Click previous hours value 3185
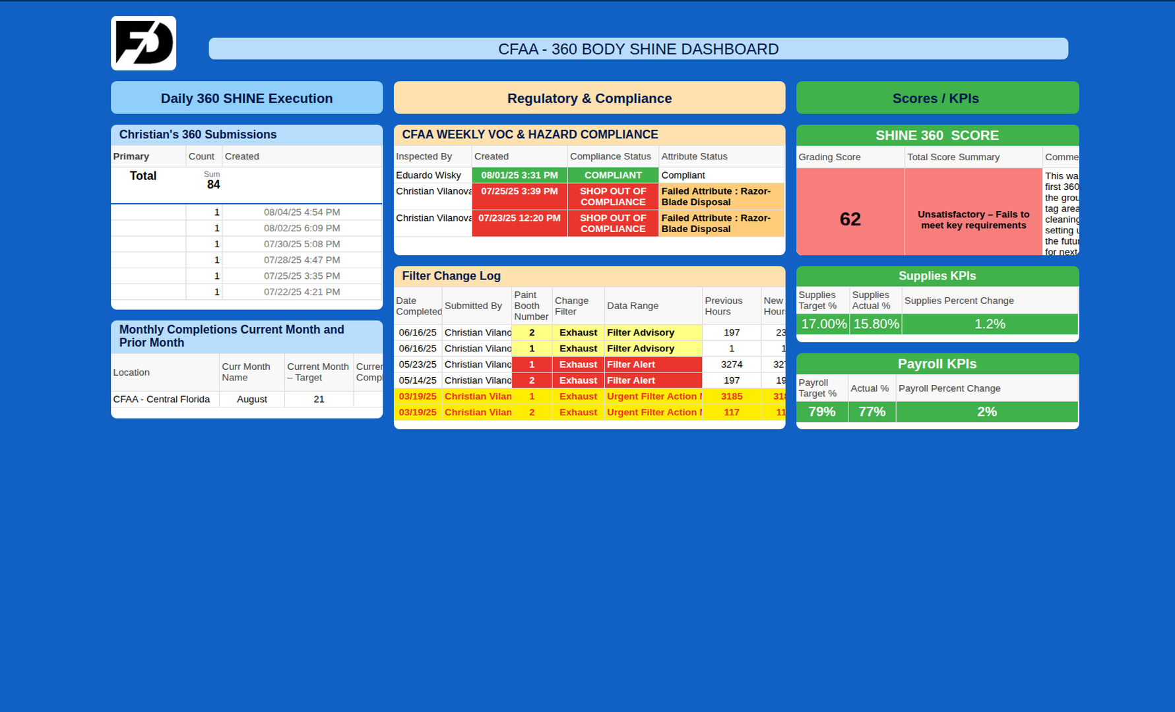1175x712 pixels. click(732, 396)
